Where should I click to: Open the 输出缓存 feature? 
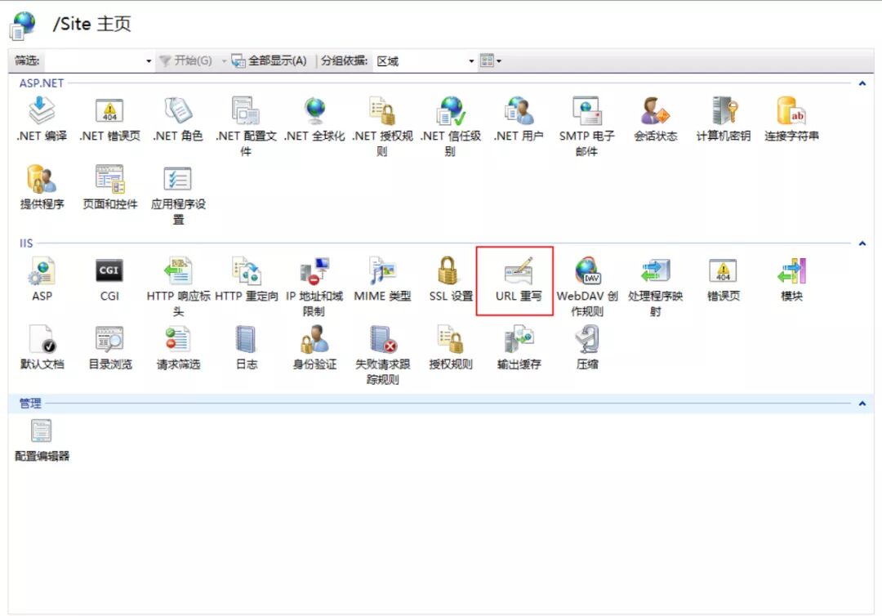pyautogui.click(x=519, y=347)
